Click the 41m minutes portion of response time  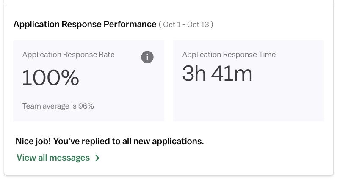tap(232, 74)
